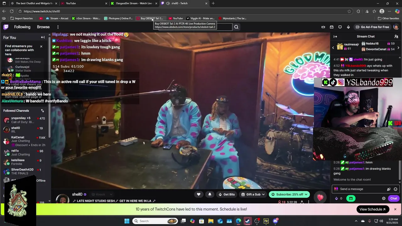
Task: Open KaiCenat channel in sidebar
Action: pyautogui.click(x=24, y=141)
